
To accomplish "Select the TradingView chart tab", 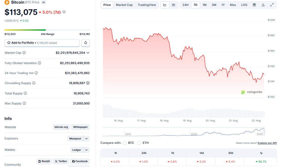I will point(147,5).
